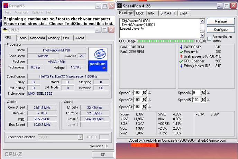Click the green check beside Pentium-M

coord(181,52)
